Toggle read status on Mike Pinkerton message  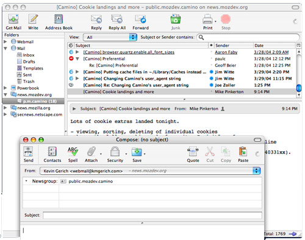(212, 92)
